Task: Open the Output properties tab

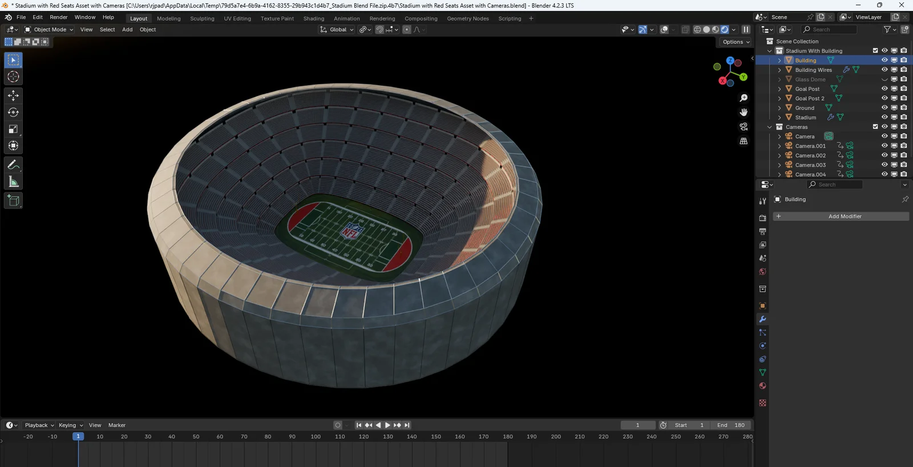Action: (x=762, y=231)
